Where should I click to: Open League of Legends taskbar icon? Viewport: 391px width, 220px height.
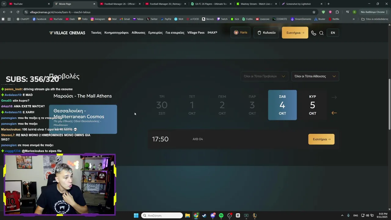(254, 215)
